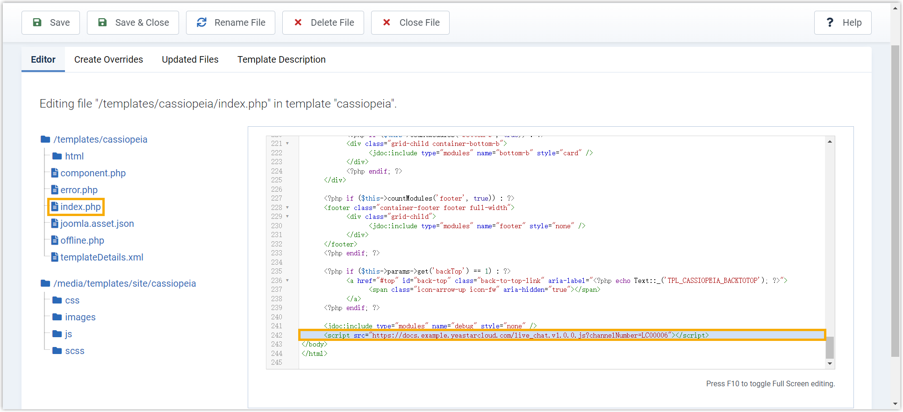The image size is (903, 412).
Task: Click the red X on Close File
Action: pos(387,22)
